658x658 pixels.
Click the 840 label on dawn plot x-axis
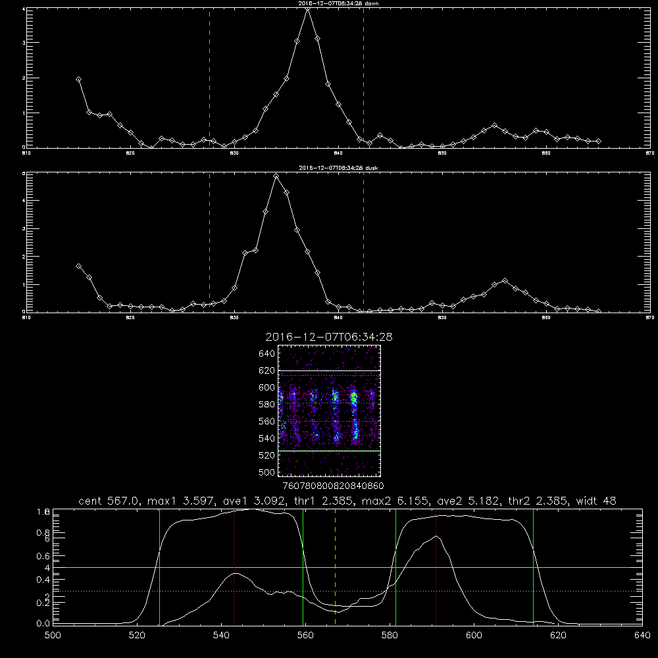[x=338, y=153]
